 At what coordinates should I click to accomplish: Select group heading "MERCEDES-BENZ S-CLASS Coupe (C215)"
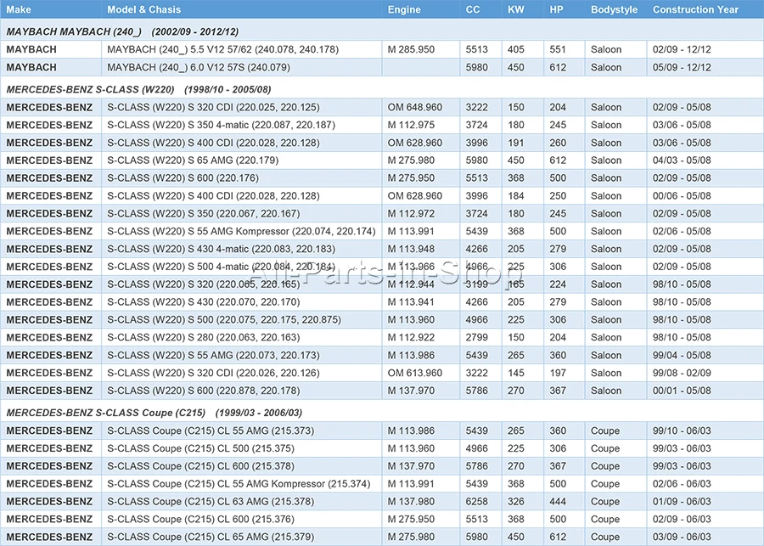tap(106, 413)
